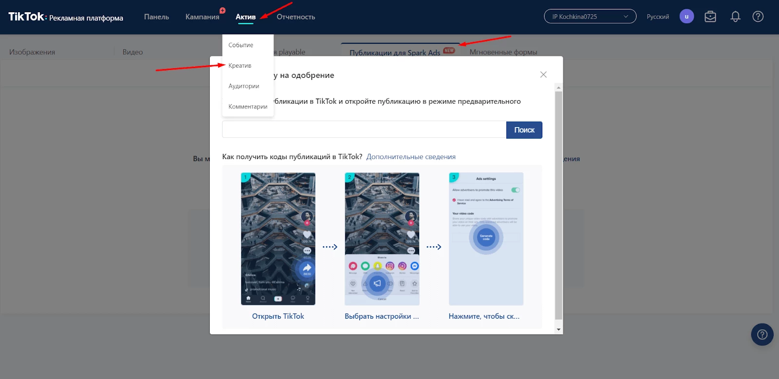779x379 pixels.
Task: Open the help question mark in header
Action: [x=758, y=17]
